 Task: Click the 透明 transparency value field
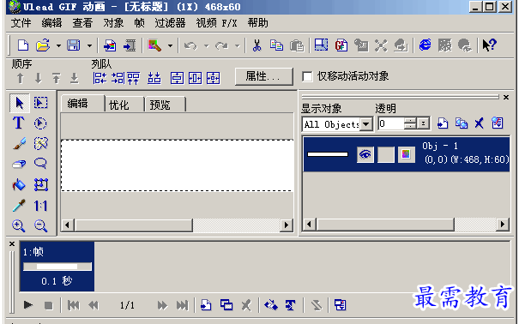[391, 123]
